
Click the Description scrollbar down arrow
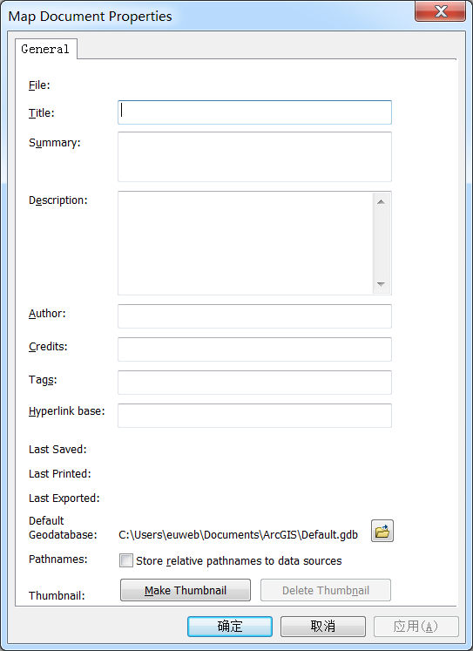[x=381, y=284]
